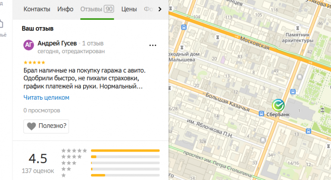331x180 pixels.
Task: Click проспект им. Петра Столыпина label
Action: tap(218, 164)
